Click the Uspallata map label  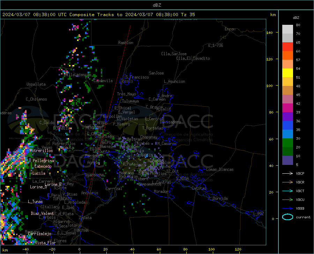[x=36, y=84]
